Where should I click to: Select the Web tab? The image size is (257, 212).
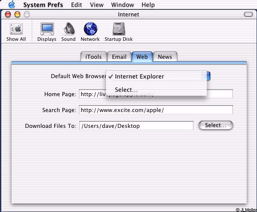click(x=142, y=57)
